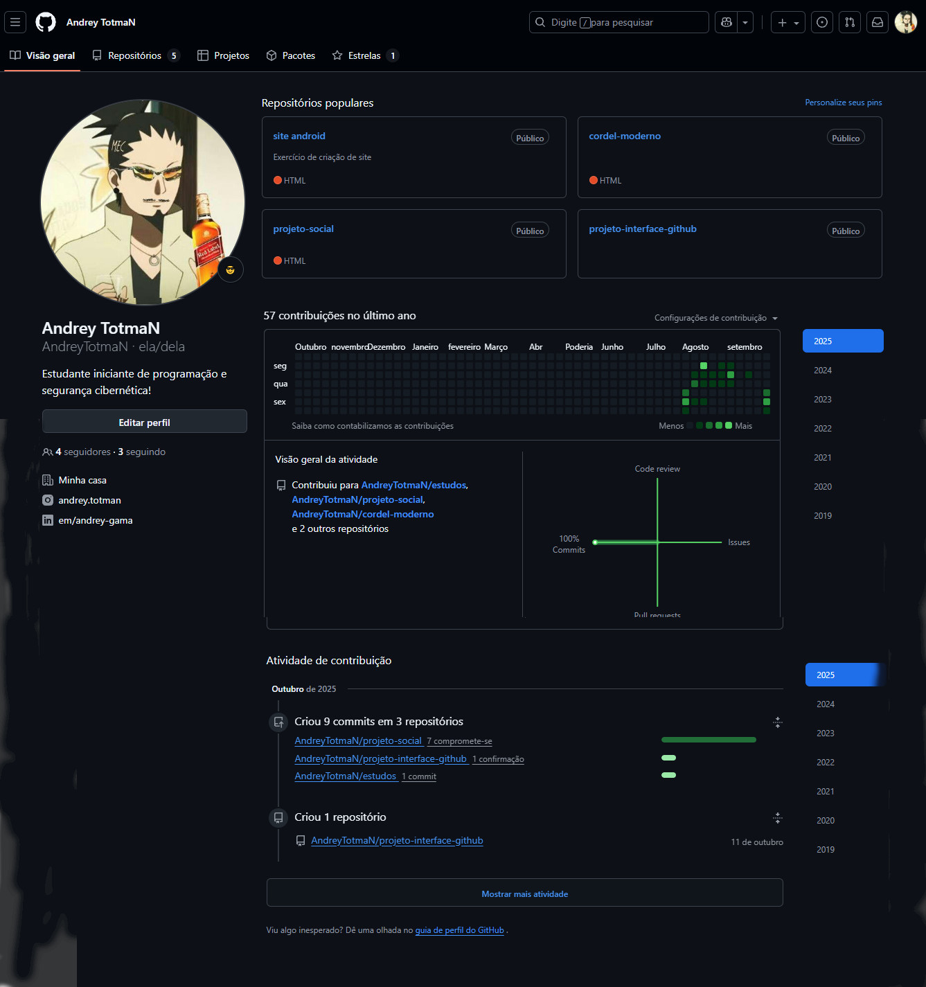
Task: Open the notifications inbox icon
Action: tap(877, 21)
